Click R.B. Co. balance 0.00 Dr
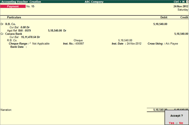 (25, 27)
